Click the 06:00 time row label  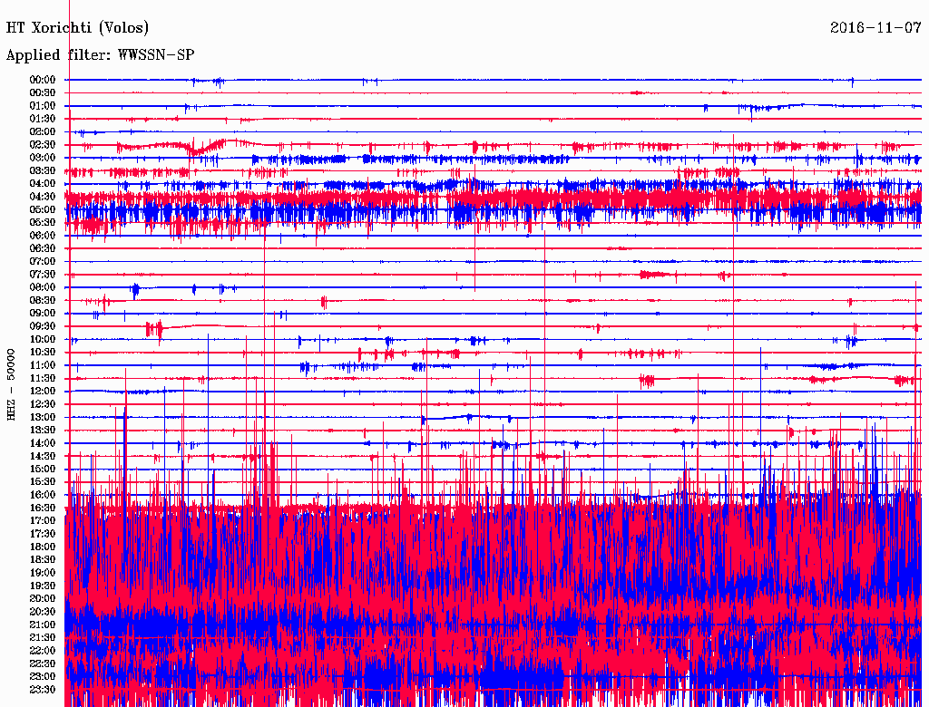coord(43,236)
